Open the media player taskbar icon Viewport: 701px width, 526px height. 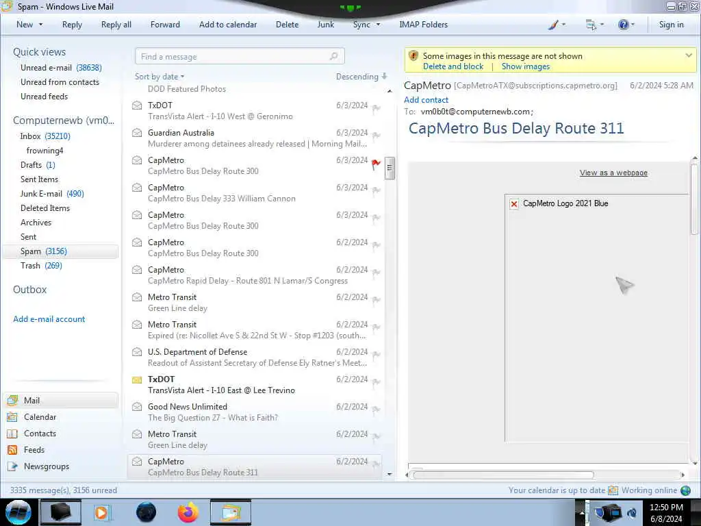coord(103,512)
